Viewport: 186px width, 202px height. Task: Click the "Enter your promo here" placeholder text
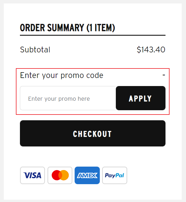click(59, 99)
